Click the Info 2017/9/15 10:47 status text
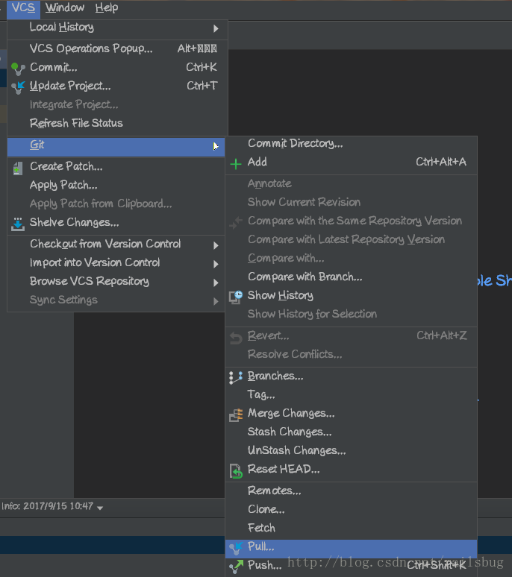 [48, 506]
